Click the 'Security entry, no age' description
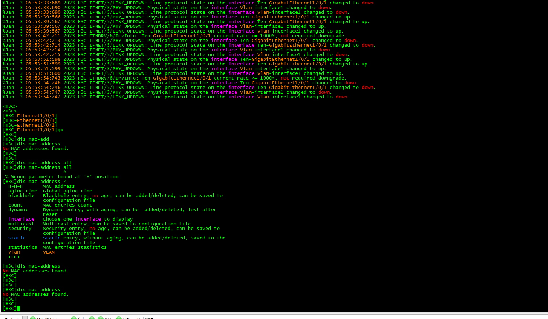The image size is (548, 319). (131, 231)
